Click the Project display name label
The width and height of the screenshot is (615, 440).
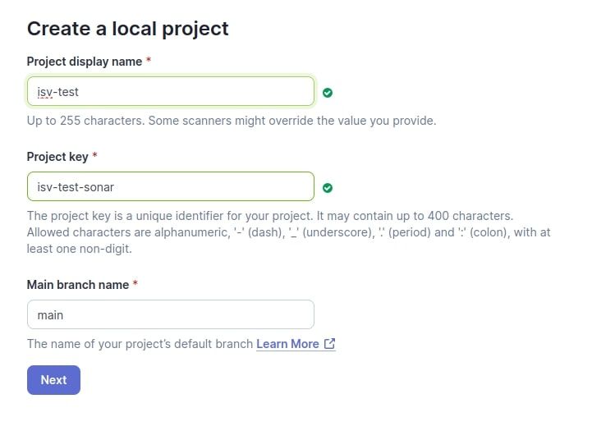coord(85,62)
